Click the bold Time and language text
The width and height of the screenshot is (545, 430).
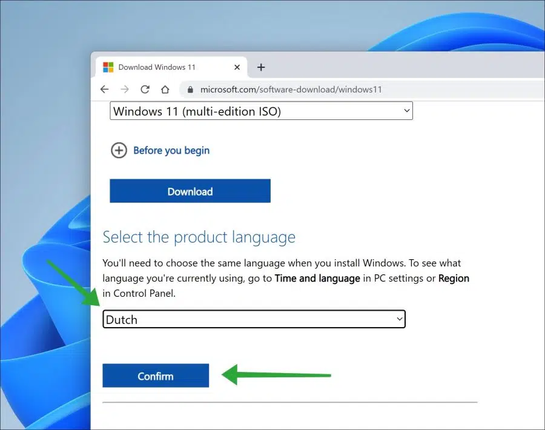(317, 278)
